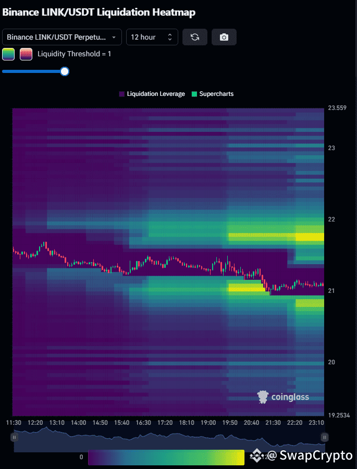Click the 21:30 time axis label
This screenshot has height=469, width=357.
click(273, 423)
